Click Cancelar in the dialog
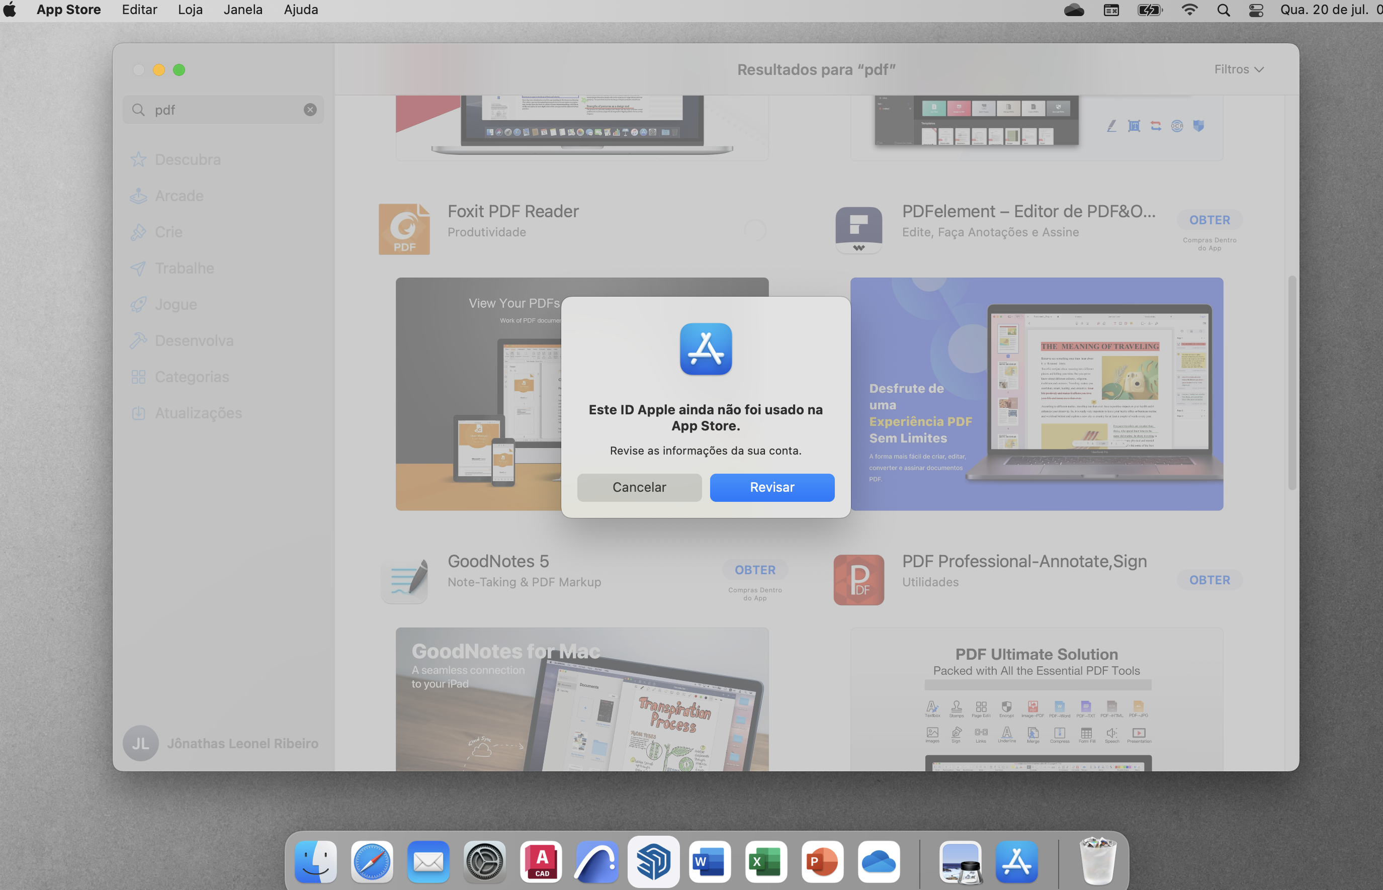Image resolution: width=1383 pixels, height=890 pixels. (639, 487)
